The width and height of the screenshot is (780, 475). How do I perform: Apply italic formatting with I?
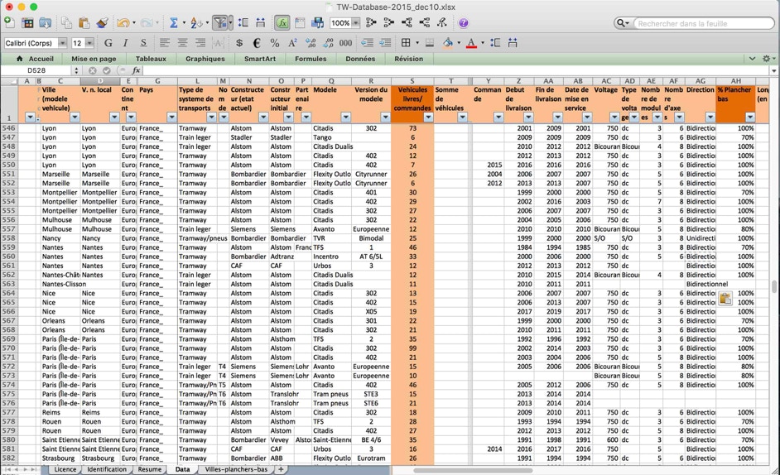click(x=125, y=43)
